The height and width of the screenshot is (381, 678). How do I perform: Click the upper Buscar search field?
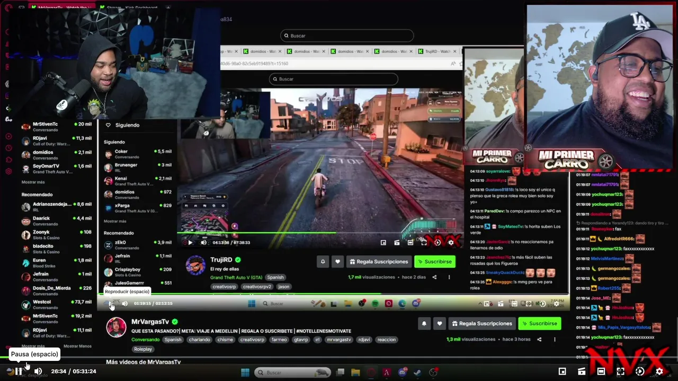(347, 35)
